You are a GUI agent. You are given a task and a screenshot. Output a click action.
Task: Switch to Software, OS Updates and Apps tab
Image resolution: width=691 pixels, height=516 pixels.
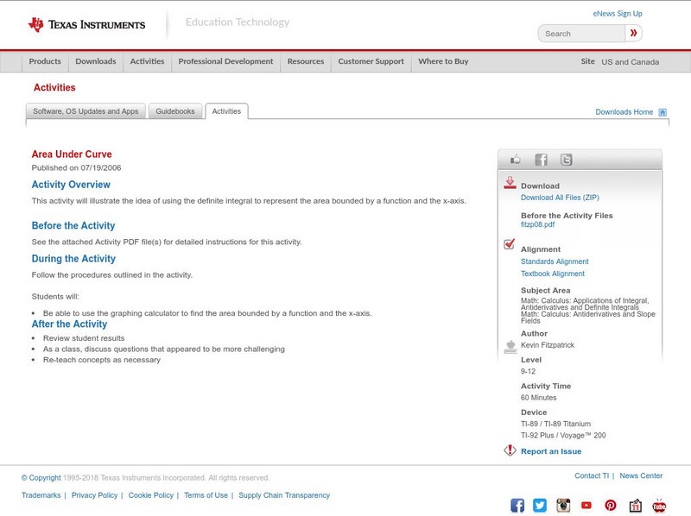pyautogui.click(x=86, y=111)
